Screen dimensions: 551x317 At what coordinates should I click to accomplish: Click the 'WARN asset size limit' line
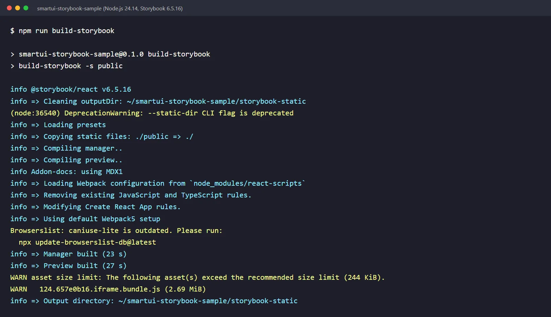click(197, 277)
